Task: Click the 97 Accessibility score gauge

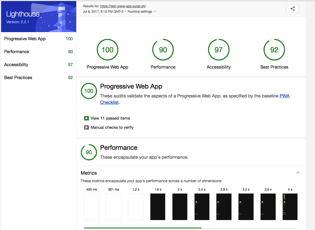Action: click(x=219, y=50)
